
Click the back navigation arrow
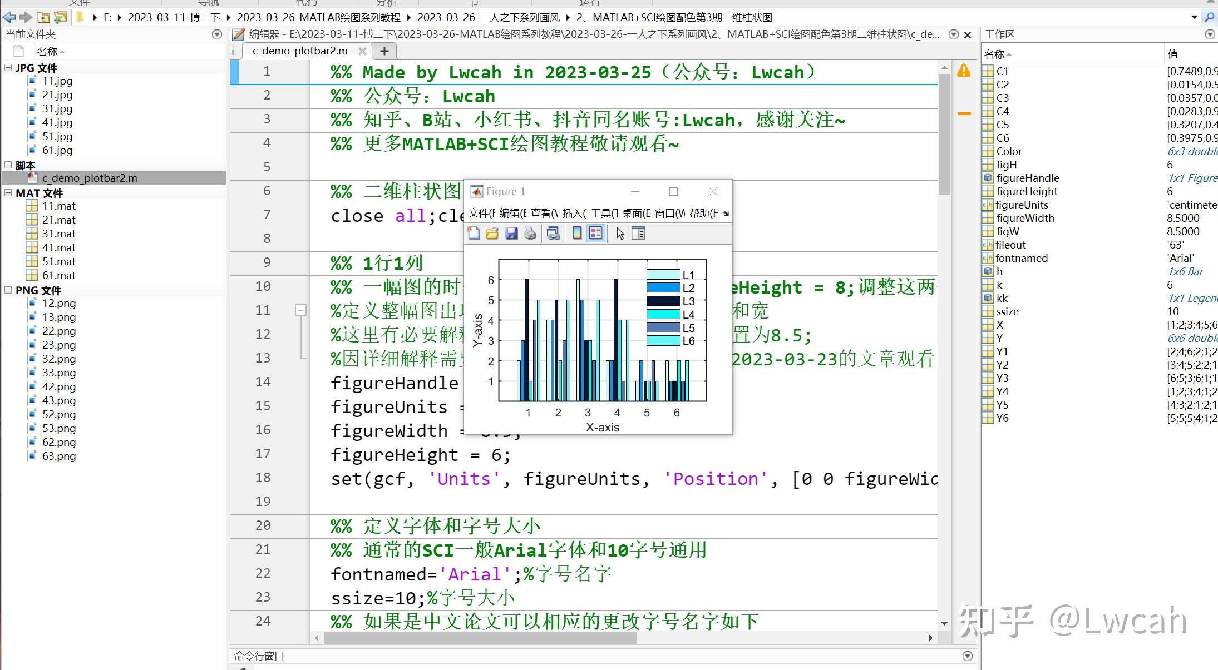pos(8,17)
